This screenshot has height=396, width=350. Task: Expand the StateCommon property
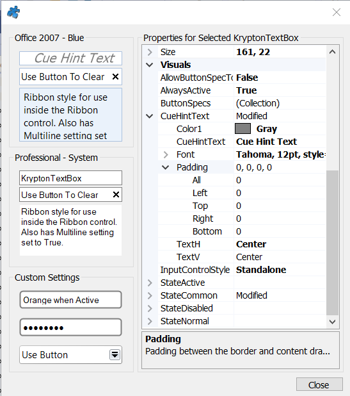coord(150,295)
